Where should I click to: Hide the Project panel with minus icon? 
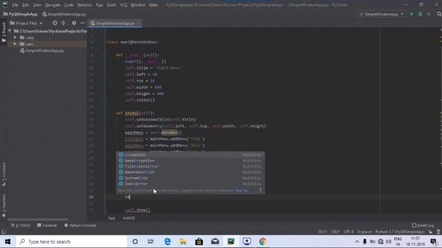tap(83, 23)
